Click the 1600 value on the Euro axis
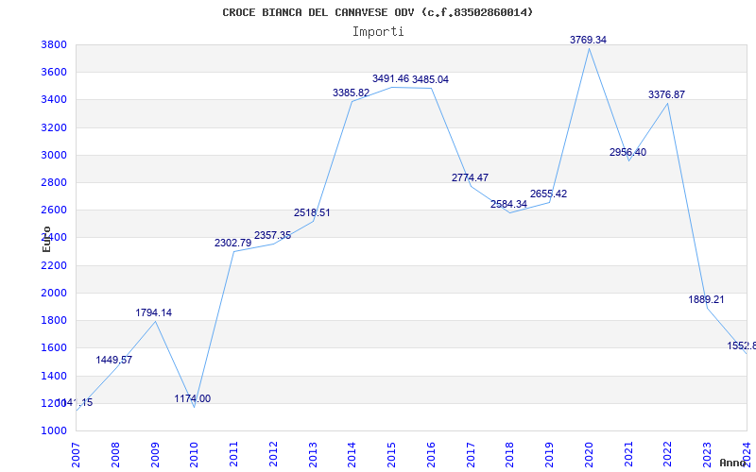The height and width of the screenshot is (472, 756). pyautogui.click(x=53, y=347)
